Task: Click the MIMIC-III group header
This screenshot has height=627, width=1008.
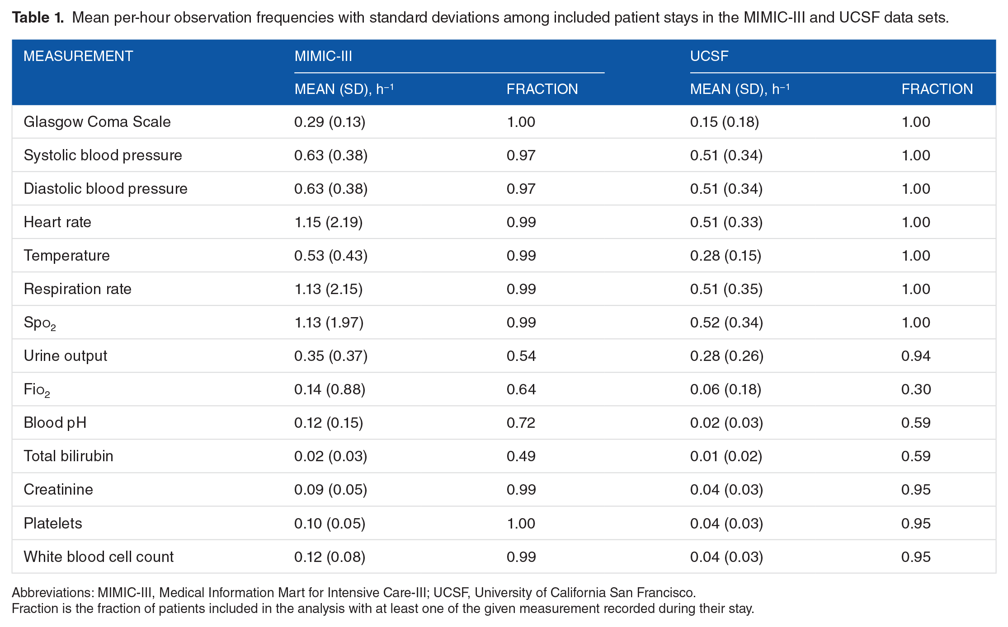Action: tap(323, 56)
